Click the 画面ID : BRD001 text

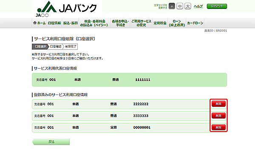[x=215, y=31]
